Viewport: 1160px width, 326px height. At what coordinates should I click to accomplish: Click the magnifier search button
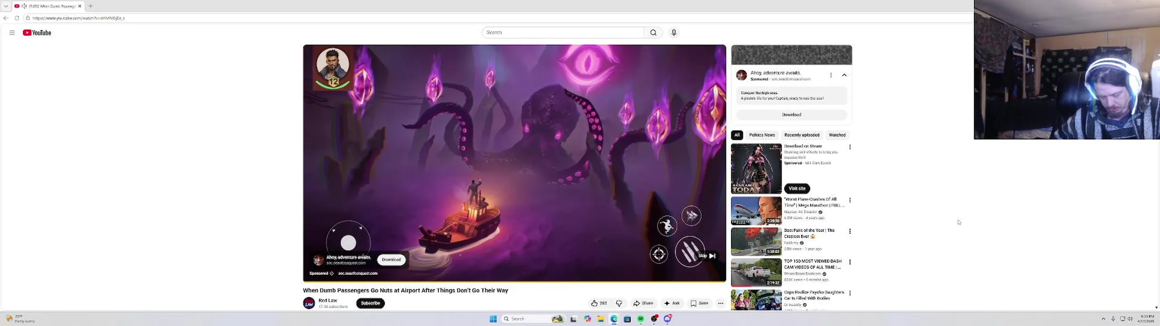pyautogui.click(x=653, y=33)
